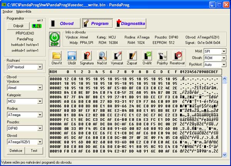The image size is (231, 166).
Task: Verify chip with Ověřit icon
Action: 147,56
